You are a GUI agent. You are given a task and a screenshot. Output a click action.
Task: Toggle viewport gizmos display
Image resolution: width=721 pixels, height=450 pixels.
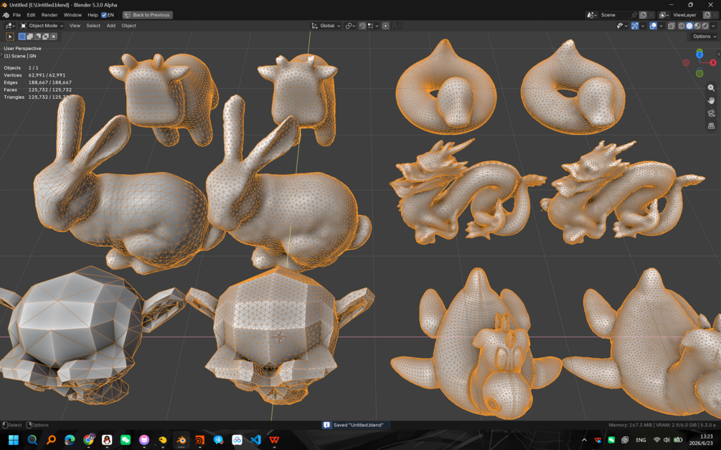pyautogui.click(x=635, y=26)
